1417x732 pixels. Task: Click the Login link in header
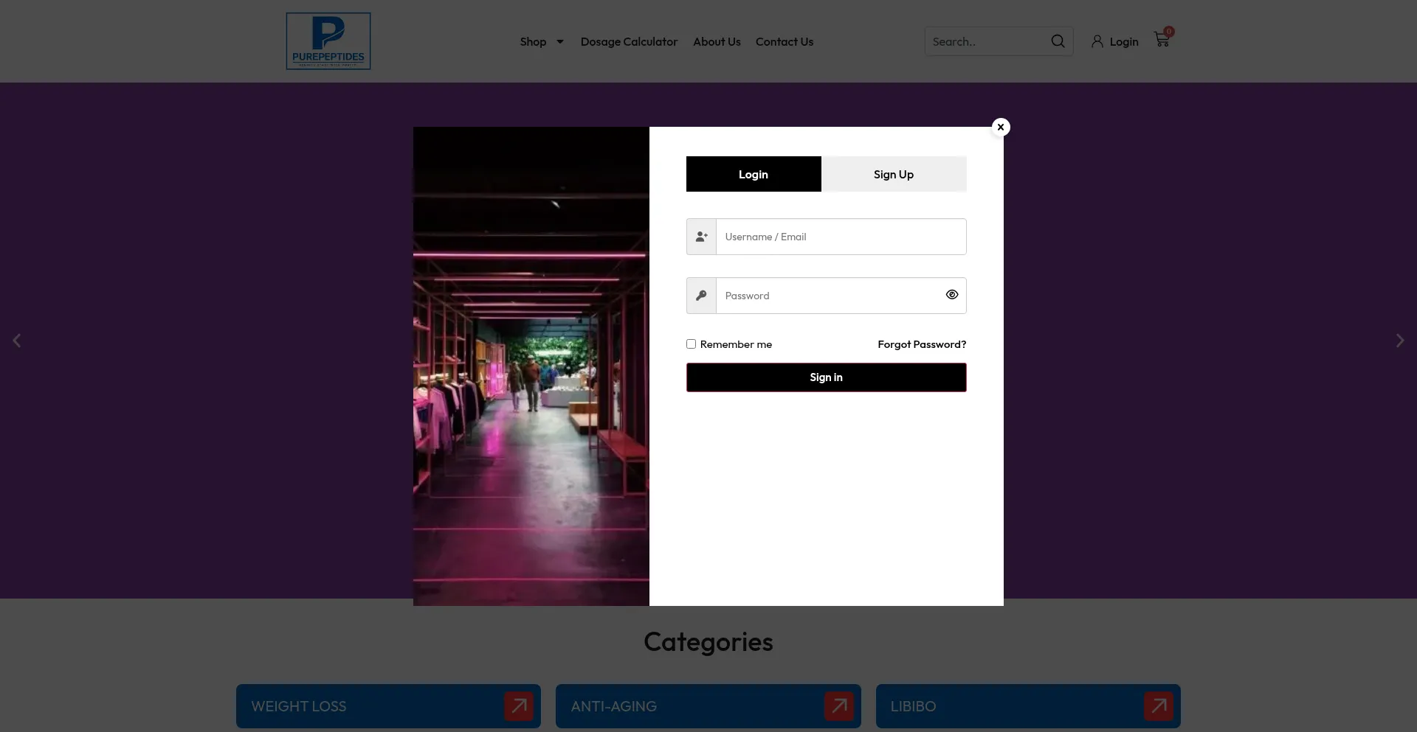tap(1124, 42)
